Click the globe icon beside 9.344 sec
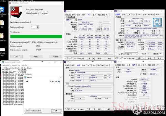This screenshot has height=116, width=166. [59, 81]
